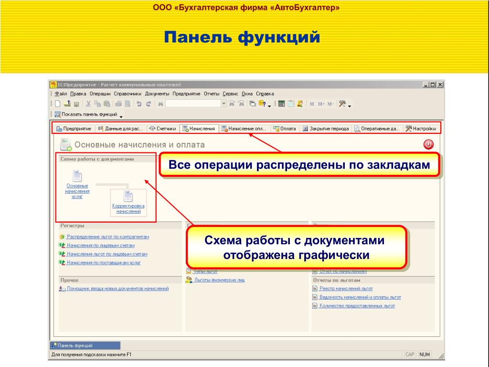Click the red power button icon
489x367 pixels.
point(428,144)
